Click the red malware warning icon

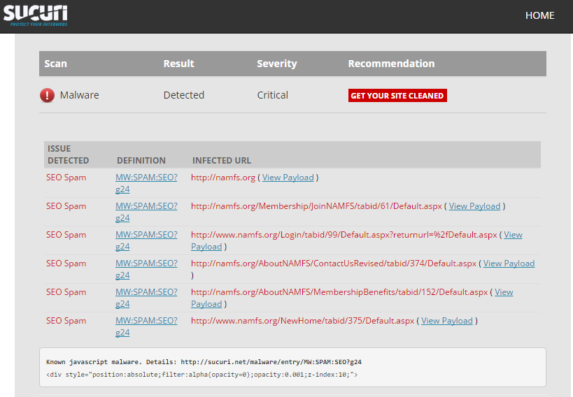[47, 95]
